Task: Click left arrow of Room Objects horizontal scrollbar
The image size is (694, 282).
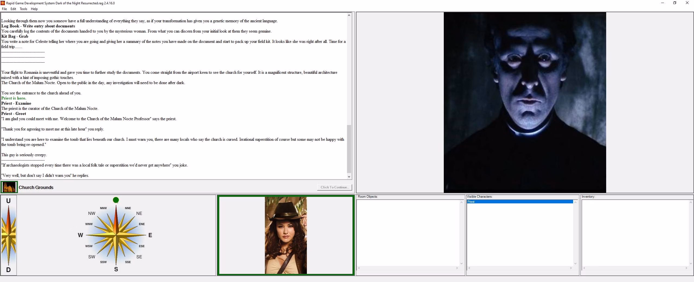Action: pos(359,268)
